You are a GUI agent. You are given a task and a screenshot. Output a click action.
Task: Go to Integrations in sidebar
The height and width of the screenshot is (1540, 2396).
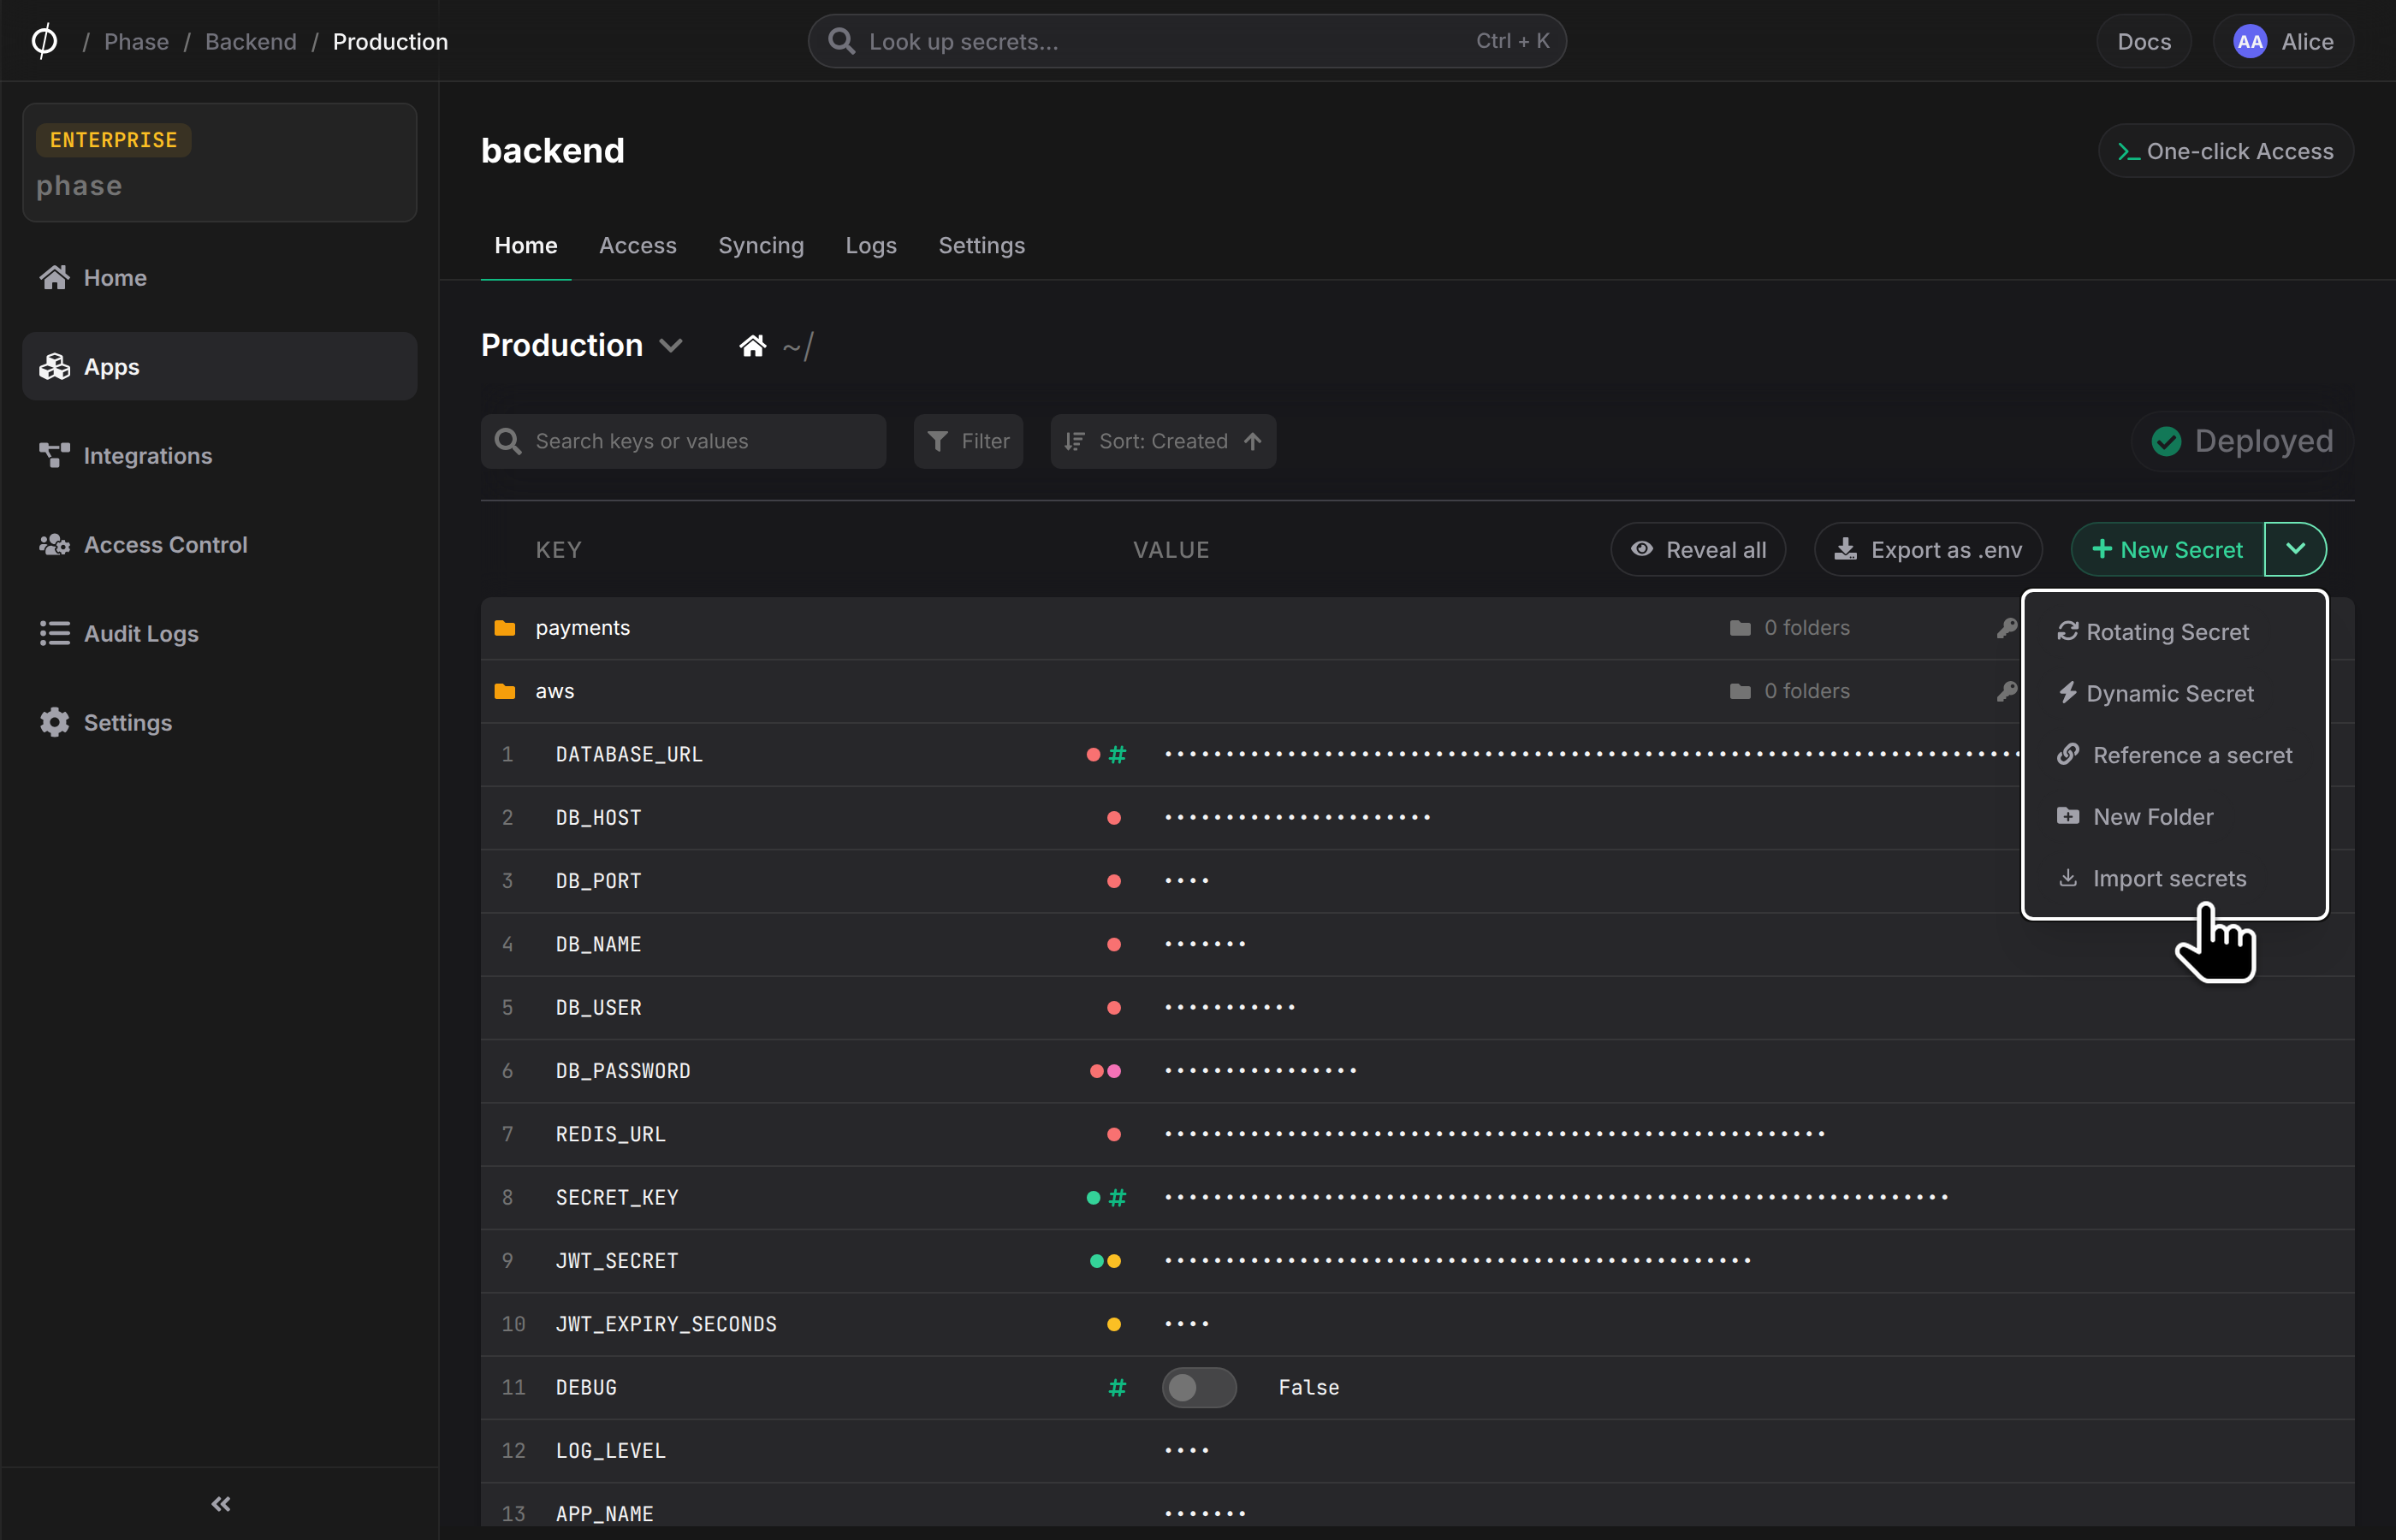tap(219, 456)
